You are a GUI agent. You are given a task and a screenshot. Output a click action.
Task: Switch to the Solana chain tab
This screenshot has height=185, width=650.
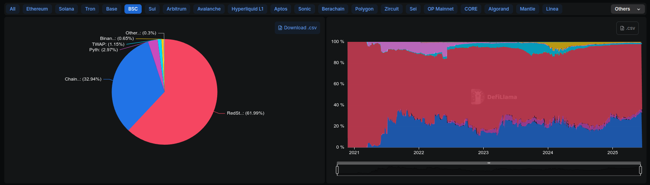click(67, 9)
